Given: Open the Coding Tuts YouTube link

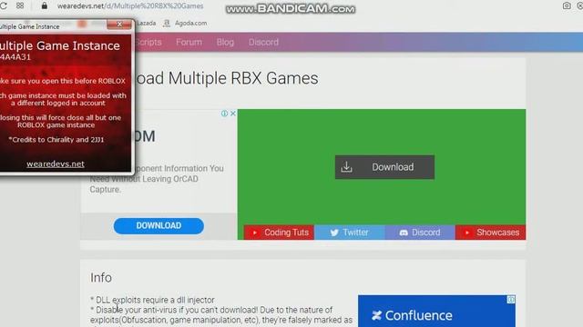Looking at the screenshot, I should (x=279, y=233).
